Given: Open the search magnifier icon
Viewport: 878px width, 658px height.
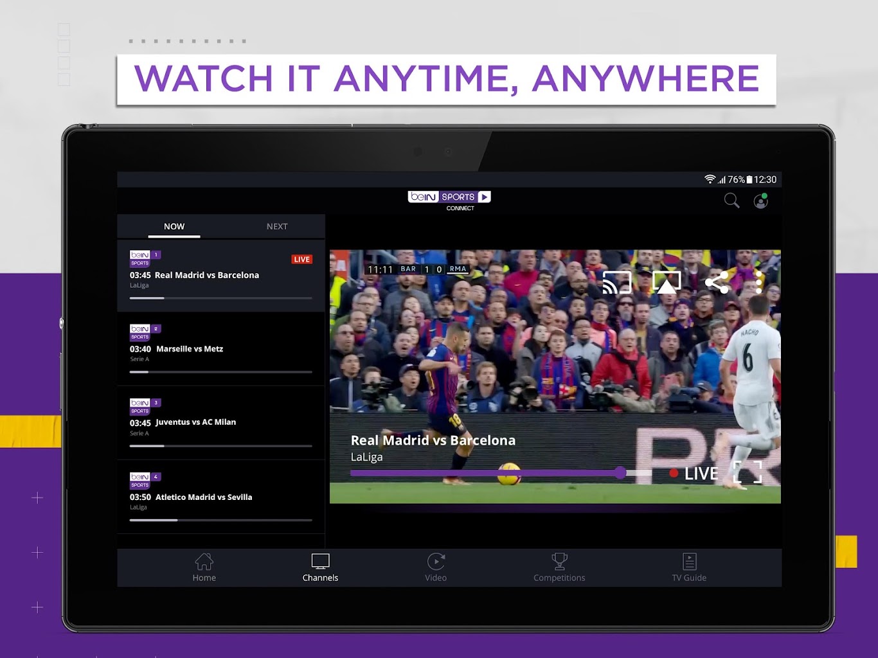Looking at the screenshot, I should click(x=731, y=200).
